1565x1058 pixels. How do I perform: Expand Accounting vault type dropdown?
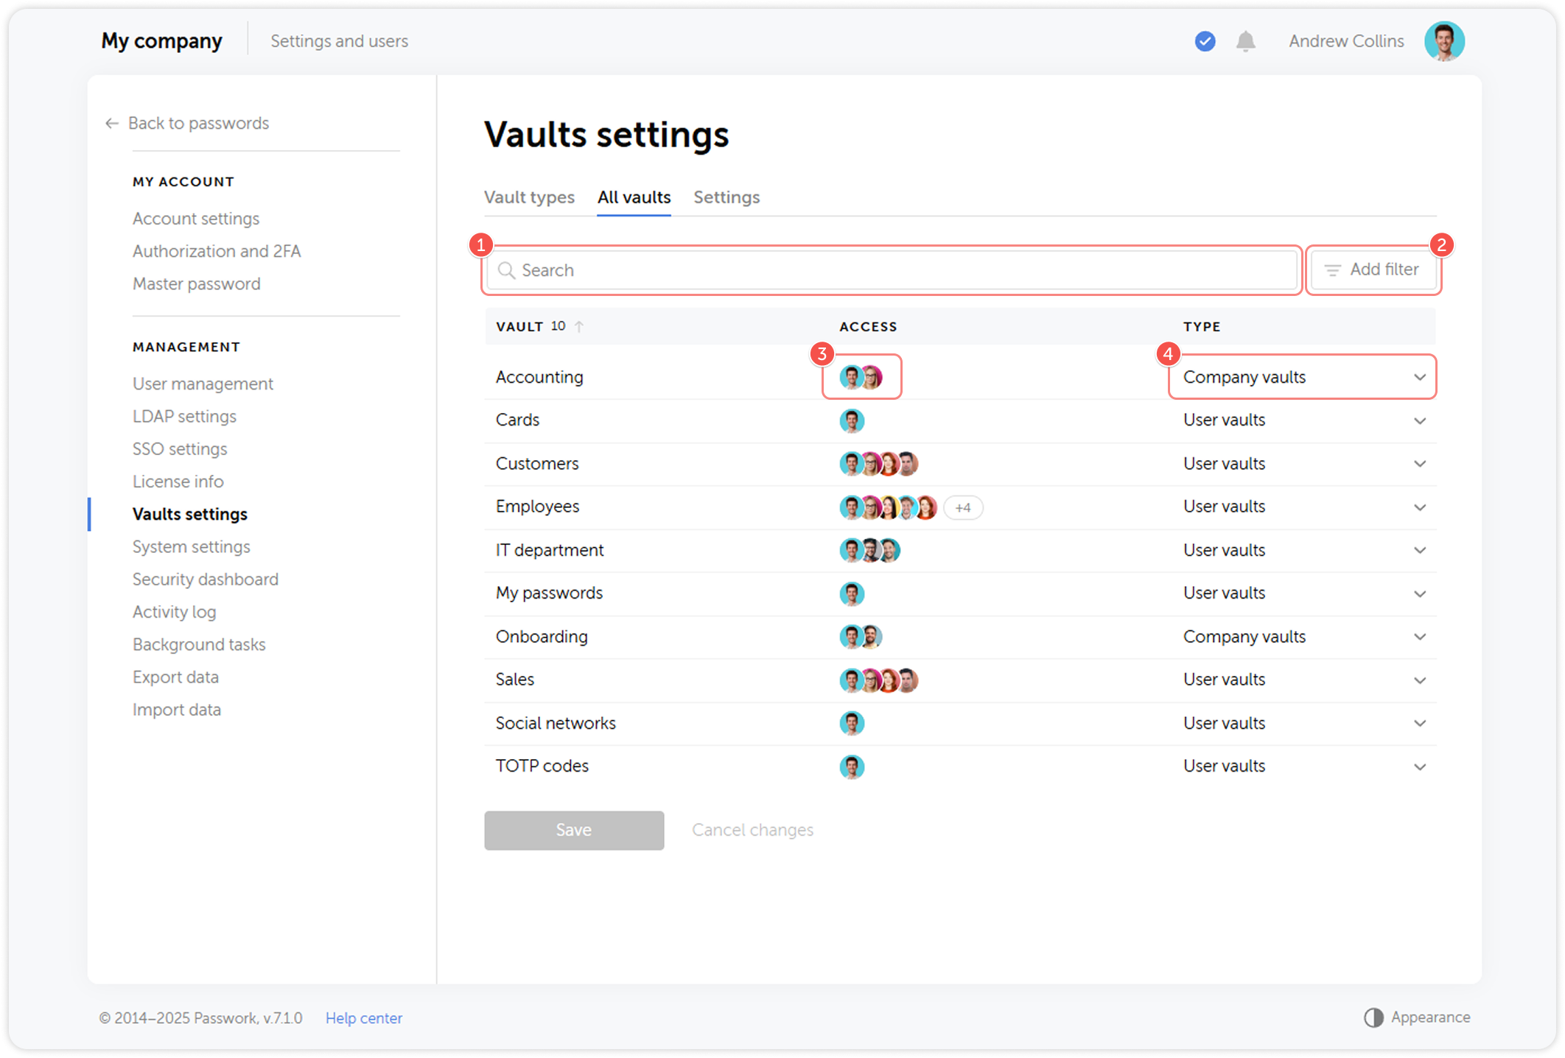point(1419,377)
